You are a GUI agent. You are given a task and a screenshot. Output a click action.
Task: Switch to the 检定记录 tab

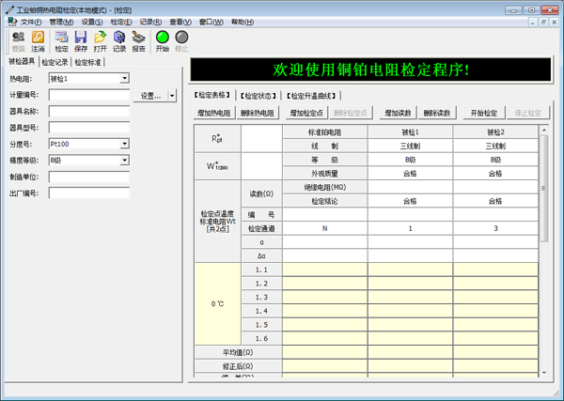(x=55, y=62)
